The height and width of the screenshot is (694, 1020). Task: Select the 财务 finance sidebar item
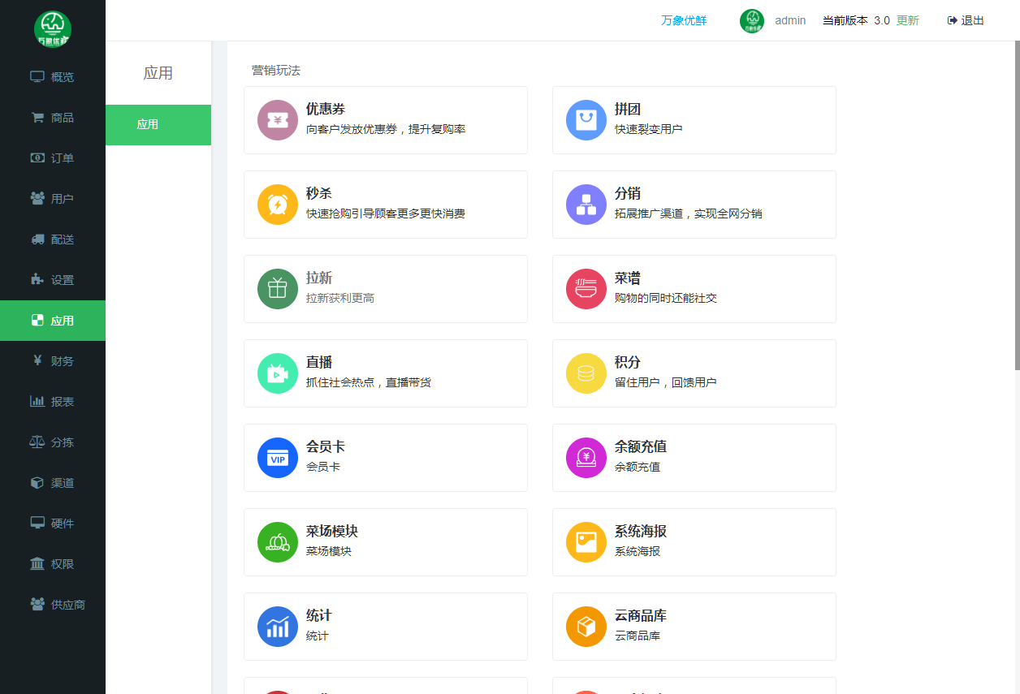pos(53,361)
